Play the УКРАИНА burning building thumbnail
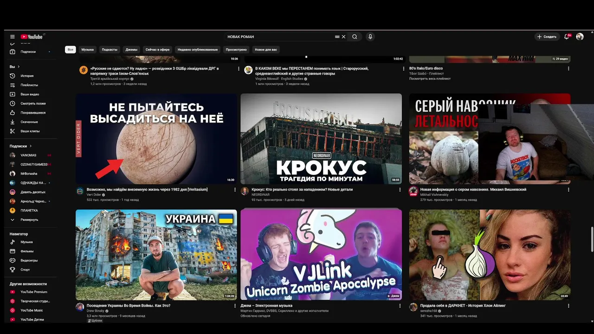594x334 pixels. (156, 255)
